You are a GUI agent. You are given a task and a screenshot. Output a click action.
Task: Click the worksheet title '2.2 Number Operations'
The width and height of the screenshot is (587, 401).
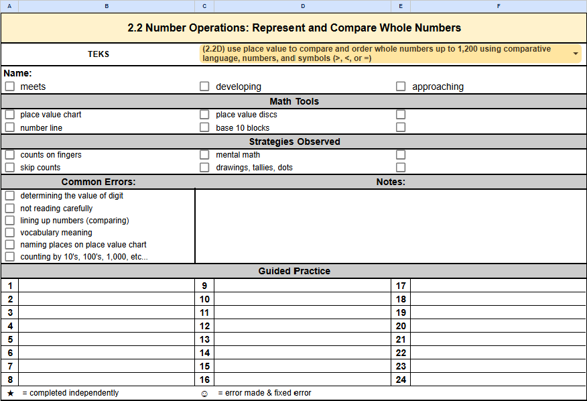[x=294, y=27]
